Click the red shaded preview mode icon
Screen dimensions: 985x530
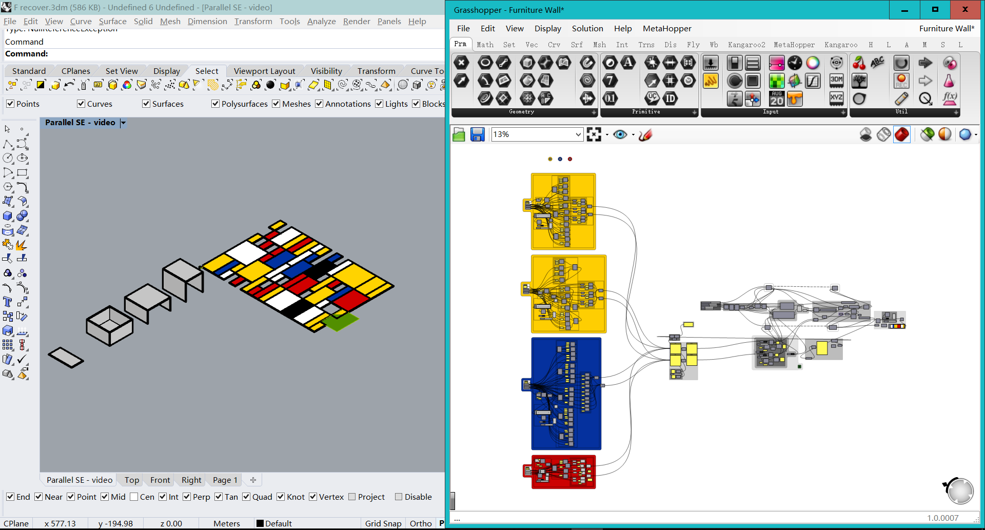click(901, 134)
